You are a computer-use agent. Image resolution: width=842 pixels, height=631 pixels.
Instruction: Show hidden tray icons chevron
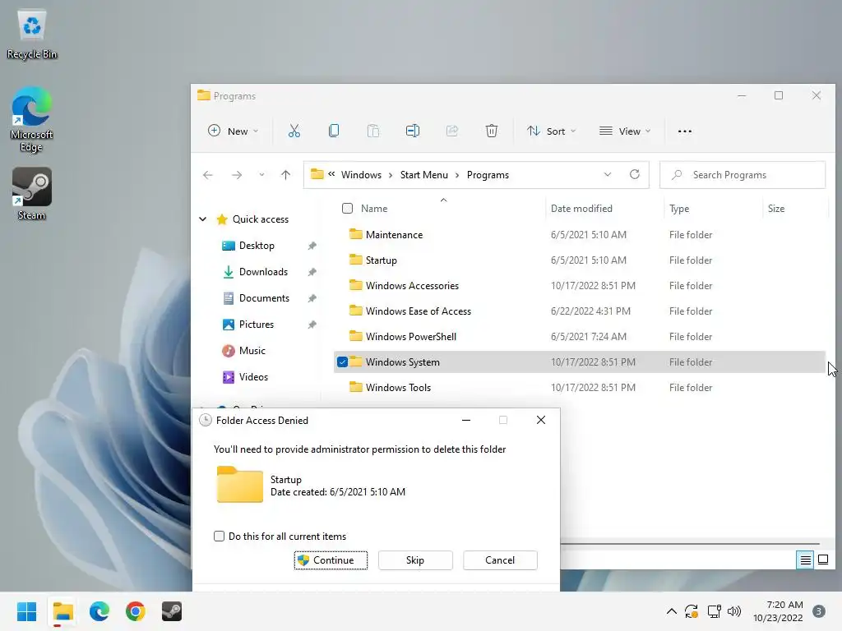point(671,611)
